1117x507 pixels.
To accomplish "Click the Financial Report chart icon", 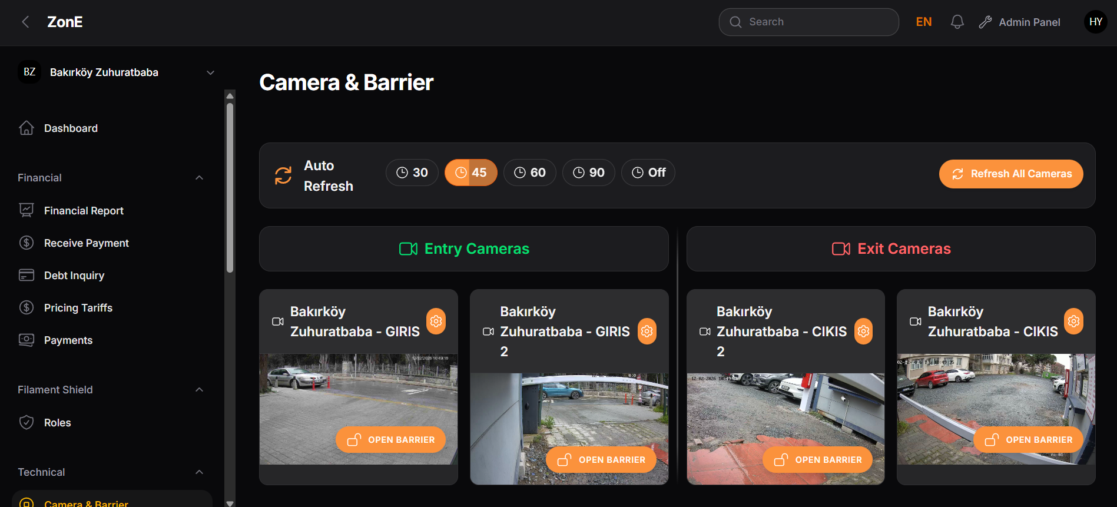I will 26,210.
